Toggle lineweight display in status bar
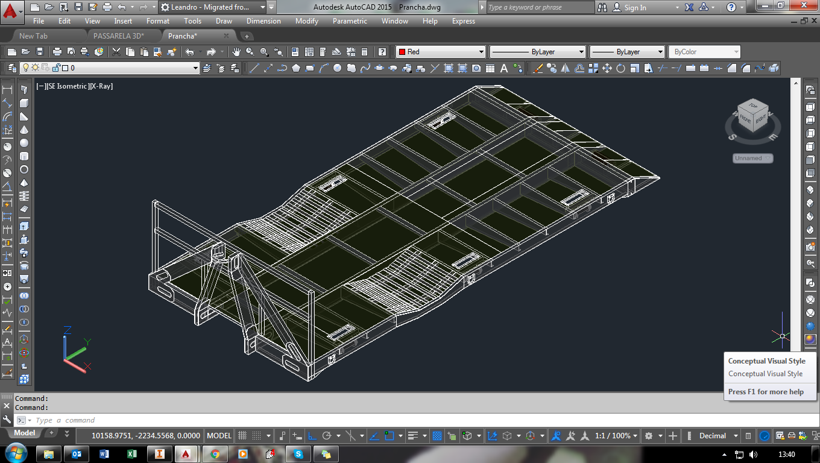Screen dimensions: 820x463 tap(413, 435)
